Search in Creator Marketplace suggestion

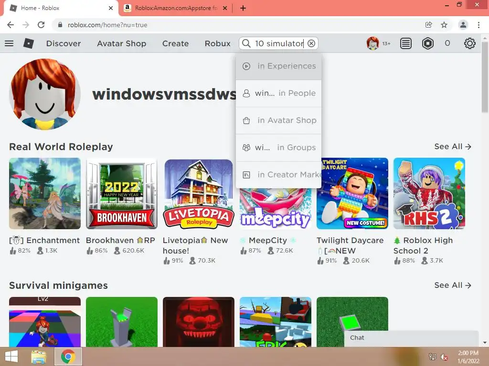point(278,174)
